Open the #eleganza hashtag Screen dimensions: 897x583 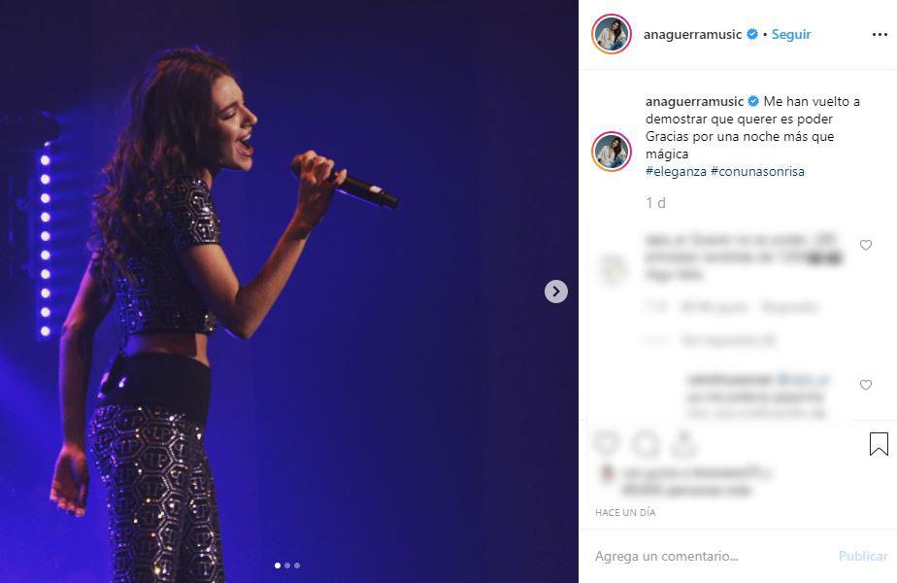pos(676,171)
